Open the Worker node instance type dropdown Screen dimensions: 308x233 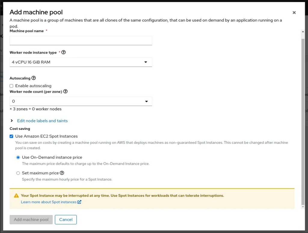[x=81, y=62]
